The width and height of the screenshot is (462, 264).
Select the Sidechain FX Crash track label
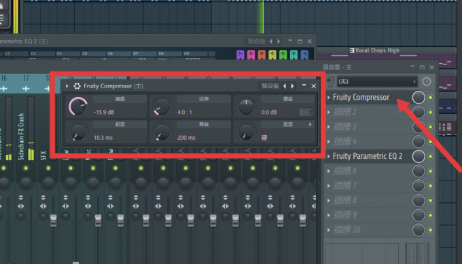point(21,136)
